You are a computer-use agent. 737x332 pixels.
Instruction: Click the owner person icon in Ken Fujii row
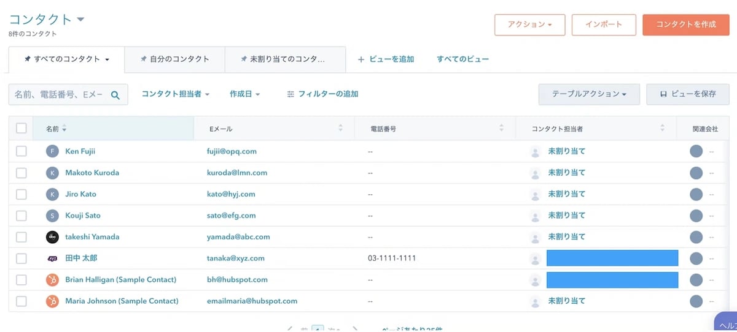click(x=535, y=151)
